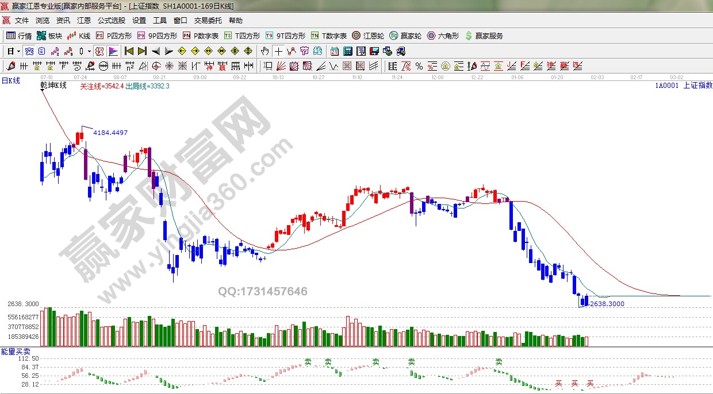Toggle the crosshair cursor button
This screenshot has height=394, width=713.
click(278, 51)
